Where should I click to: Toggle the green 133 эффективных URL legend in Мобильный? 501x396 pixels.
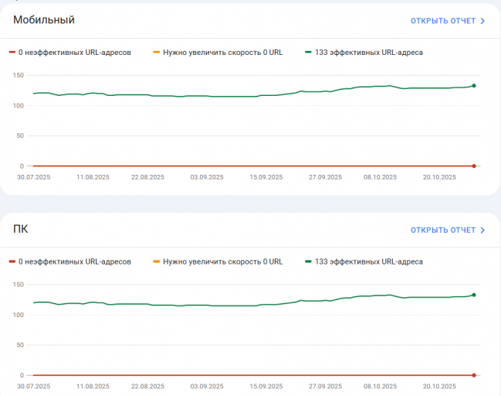click(364, 52)
